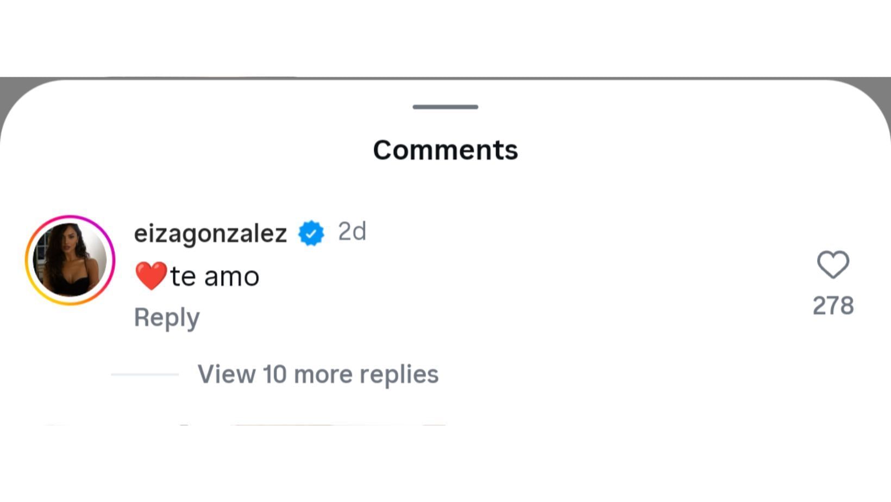891x502 pixels.
Task: Click the red heart emoji in the comment
Action: coord(151,276)
